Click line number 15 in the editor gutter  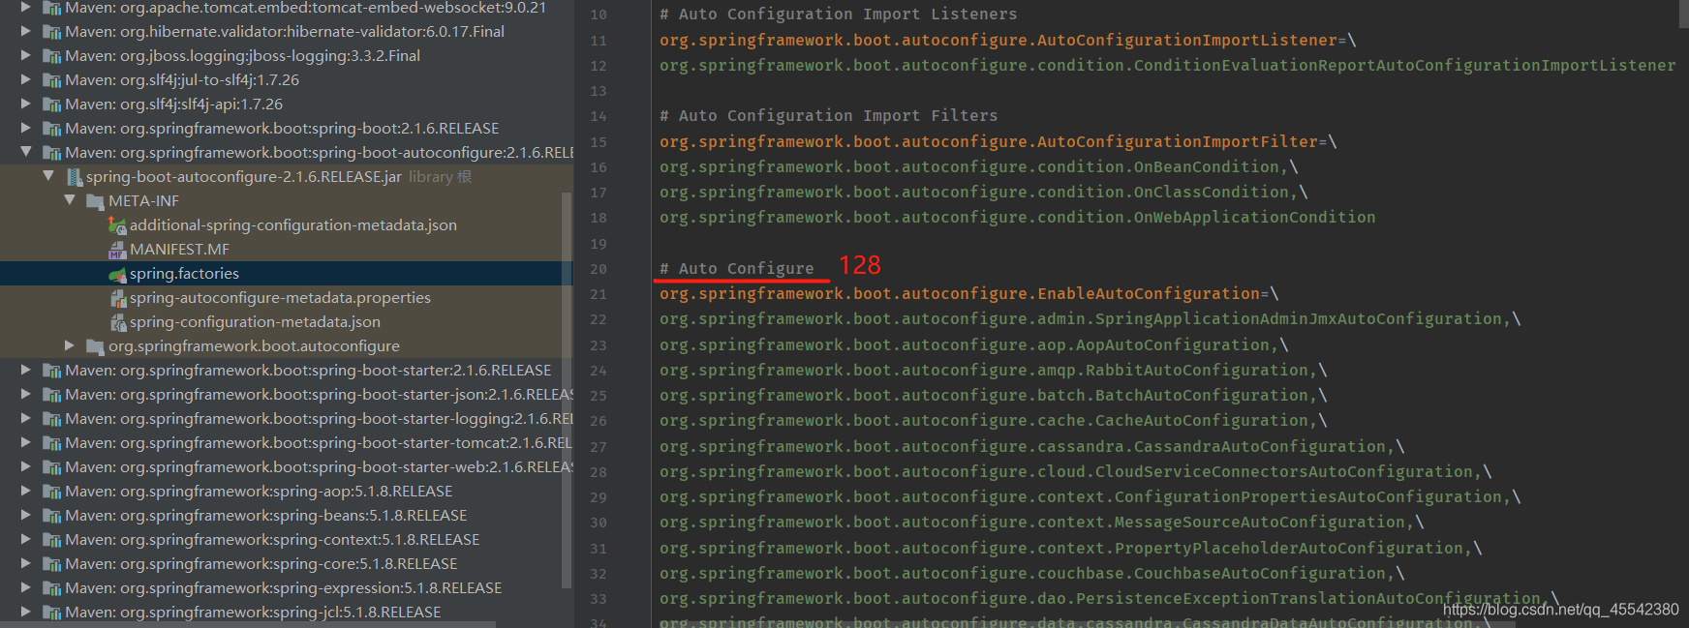pos(599,142)
